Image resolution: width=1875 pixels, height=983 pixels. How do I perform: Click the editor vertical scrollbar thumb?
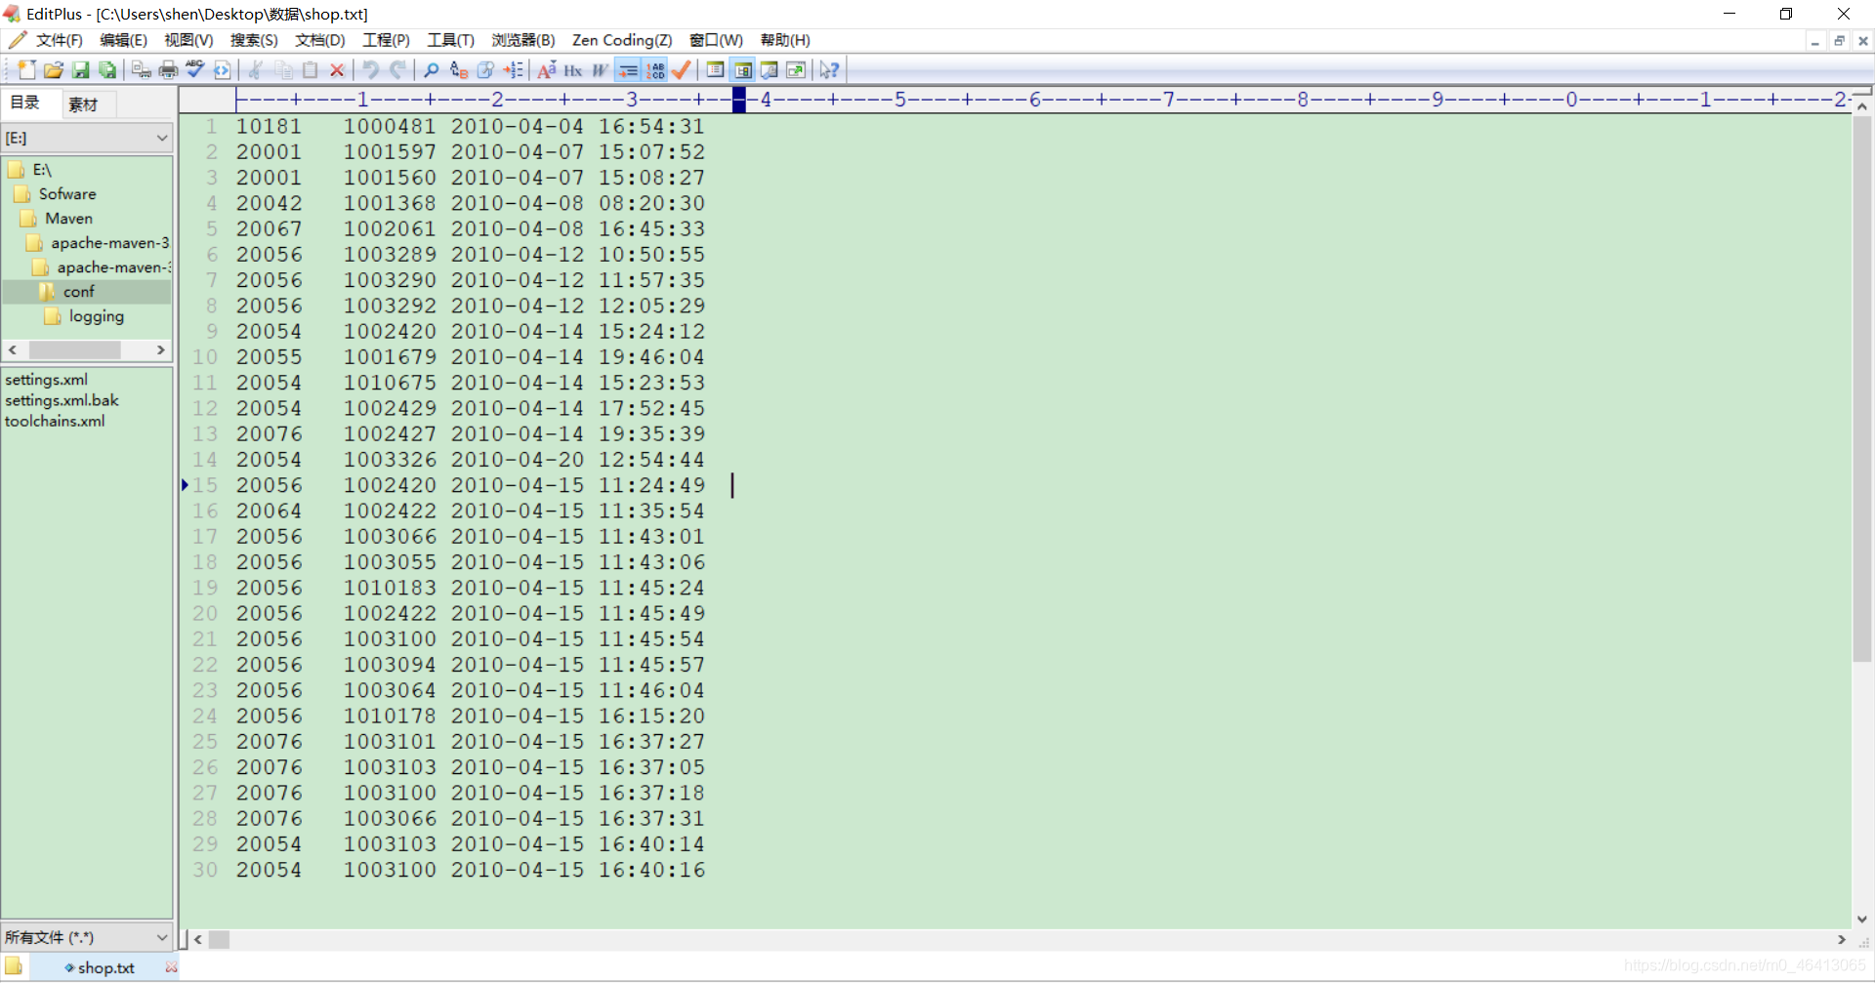click(1862, 389)
